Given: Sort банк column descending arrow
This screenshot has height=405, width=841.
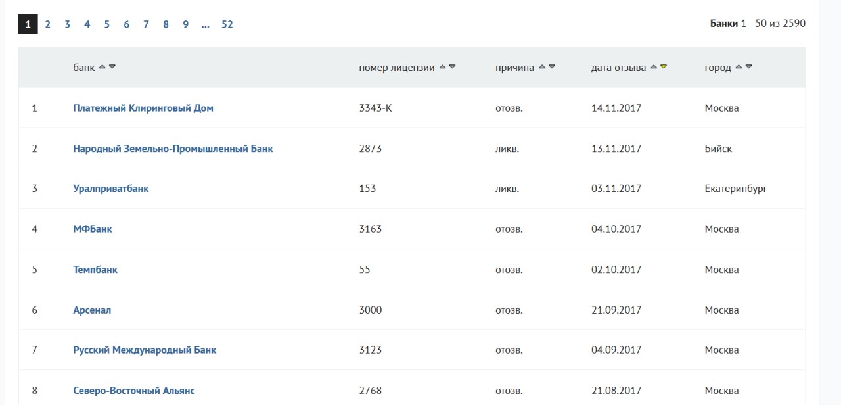Looking at the screenshot, I should pos(112,67).
